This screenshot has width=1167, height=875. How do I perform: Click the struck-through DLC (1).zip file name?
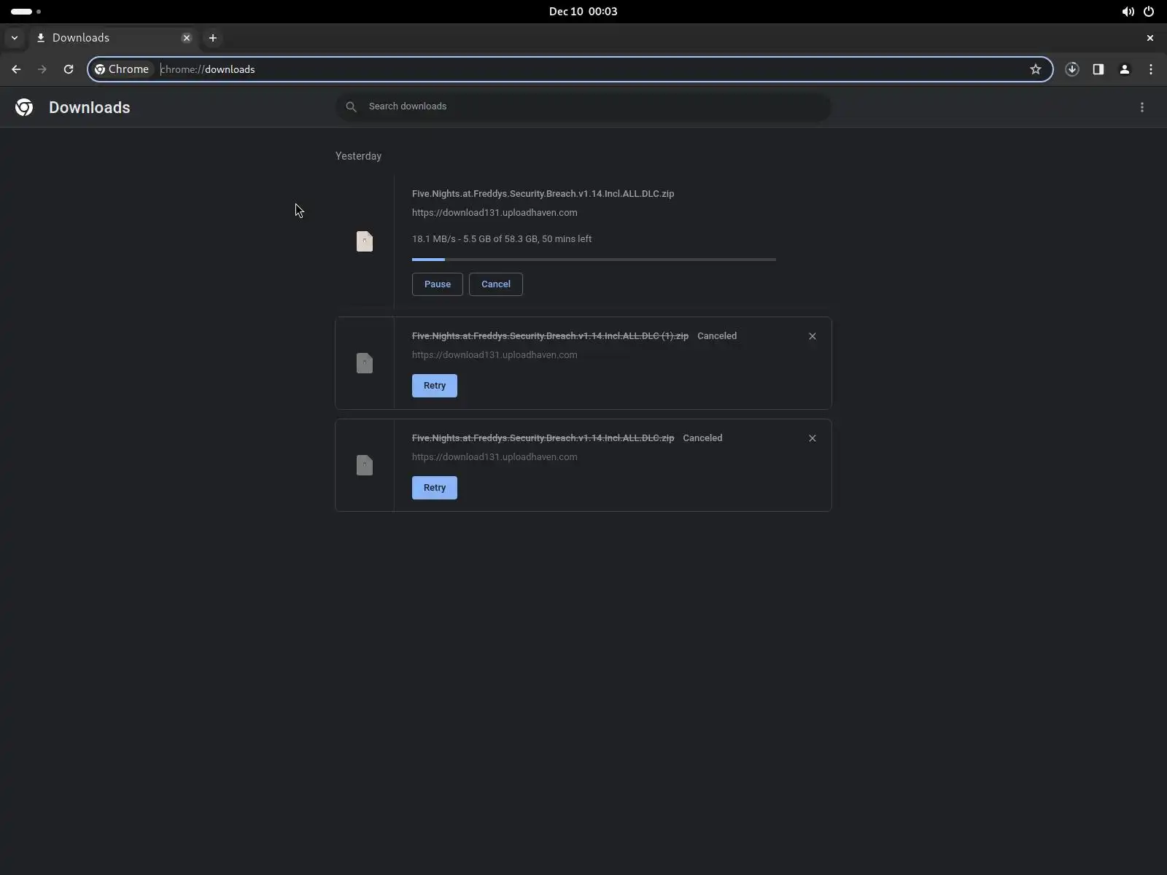pos(550,336)
